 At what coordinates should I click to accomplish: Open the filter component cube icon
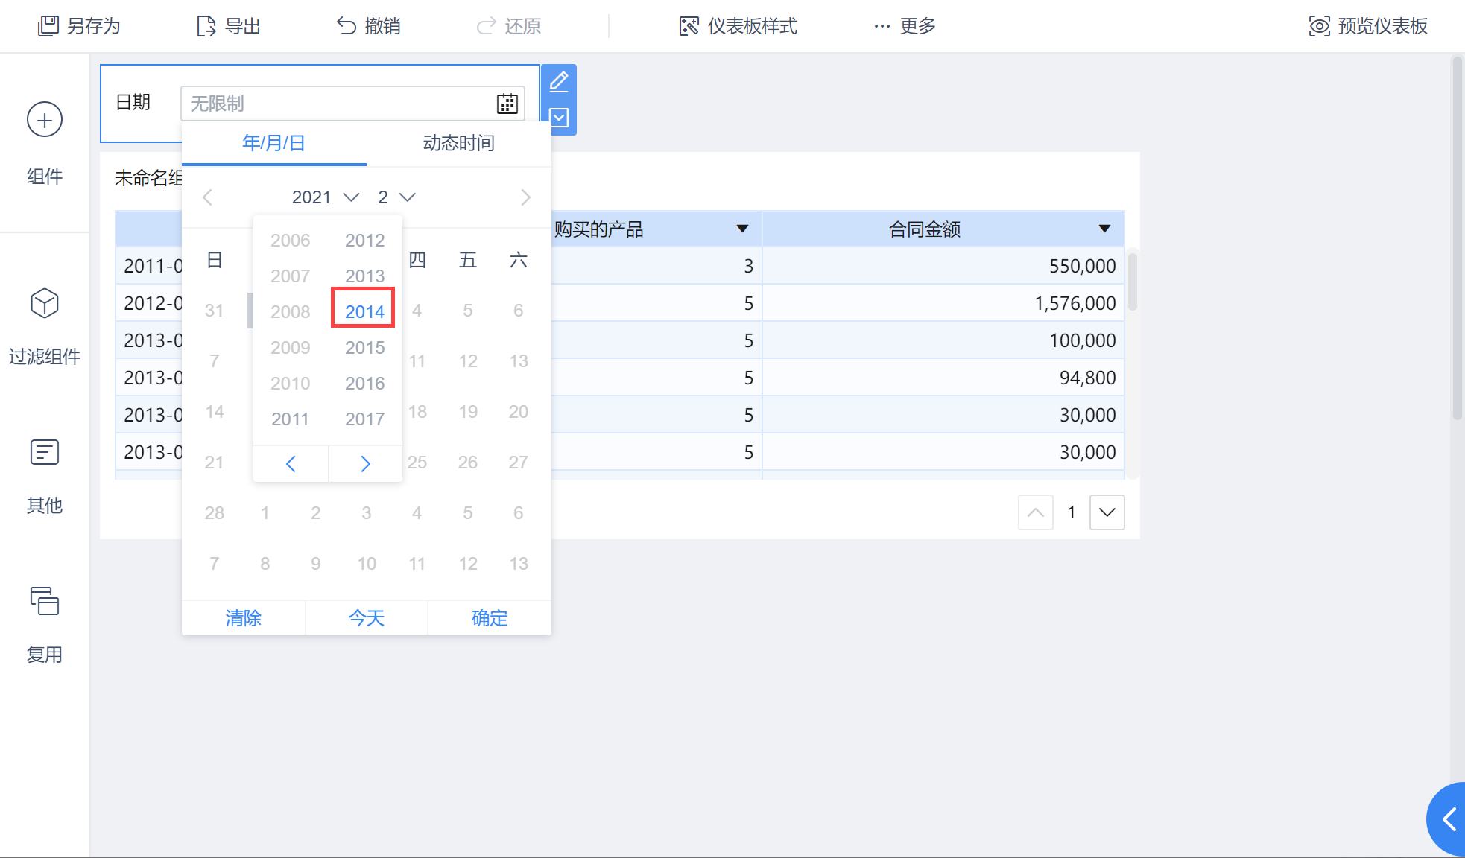[45, 303]
